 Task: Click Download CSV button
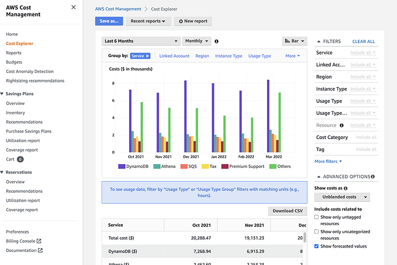(288, 211)
